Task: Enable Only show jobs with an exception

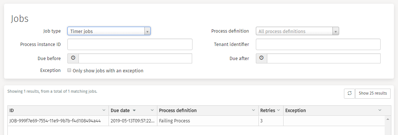Action: [x=69, y=70]
